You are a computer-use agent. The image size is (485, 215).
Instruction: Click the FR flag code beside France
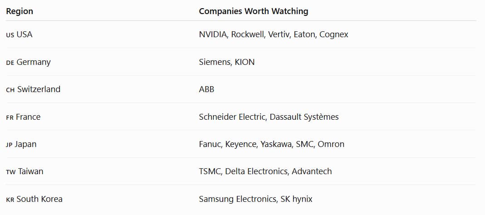[x=10, y=118]
